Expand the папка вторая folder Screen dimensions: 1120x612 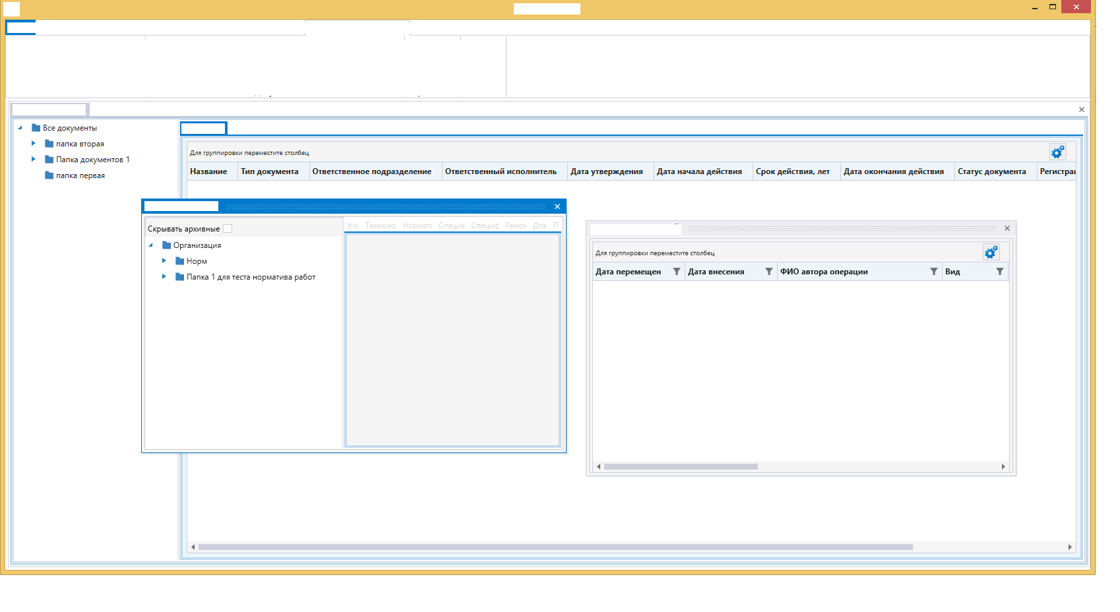[x=34, y=143]
